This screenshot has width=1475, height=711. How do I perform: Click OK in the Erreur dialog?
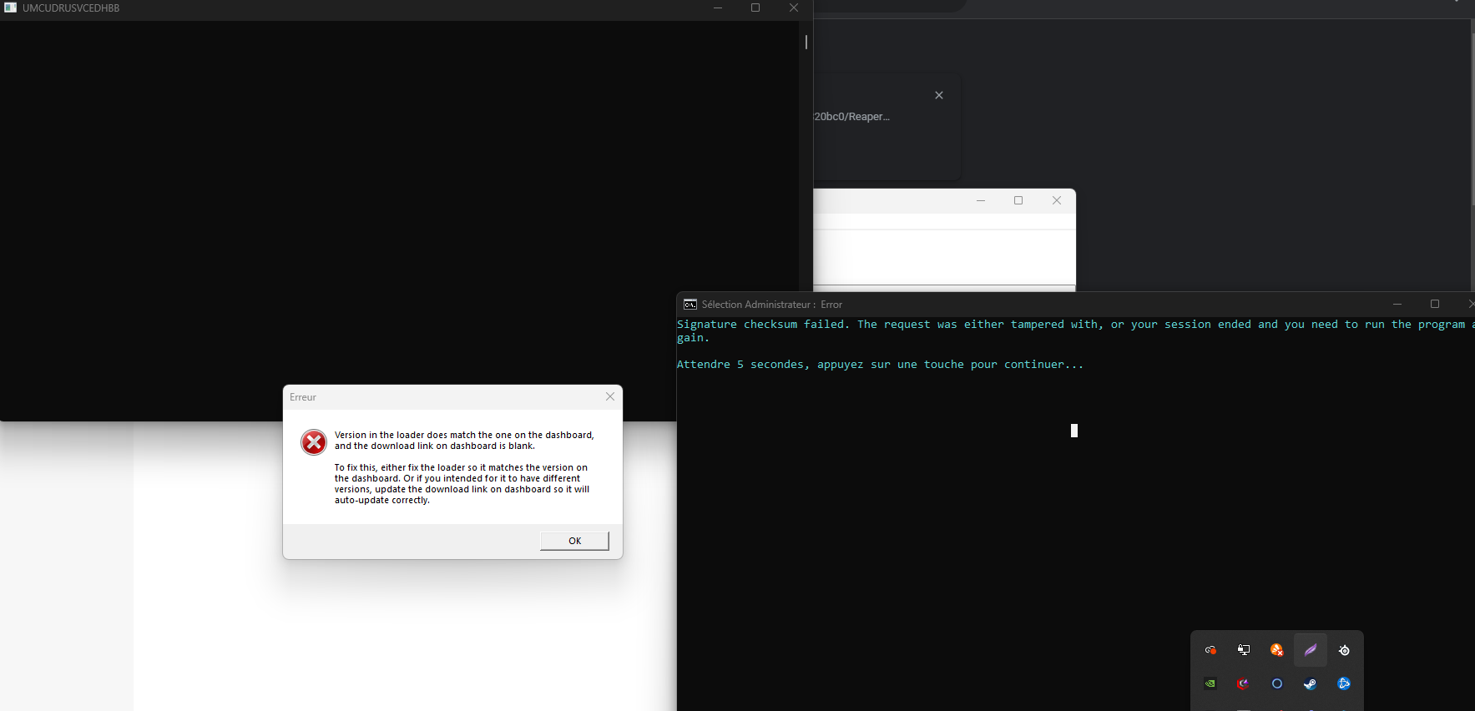574,541
